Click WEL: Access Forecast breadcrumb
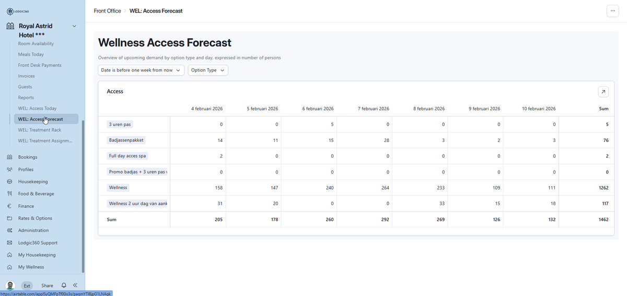Image resolution: width=627 pixels, height=296 pixels. pos(156,11)
